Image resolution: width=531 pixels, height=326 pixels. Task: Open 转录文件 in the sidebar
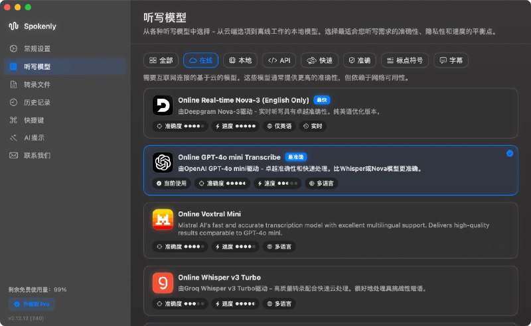click(x=65, y=85)
